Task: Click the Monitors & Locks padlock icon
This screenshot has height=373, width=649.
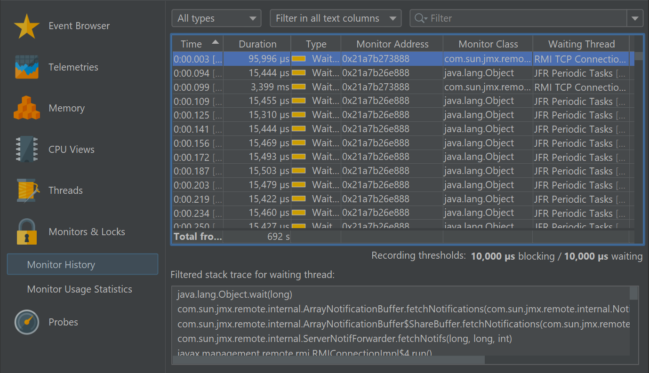Action: [27, 231]
